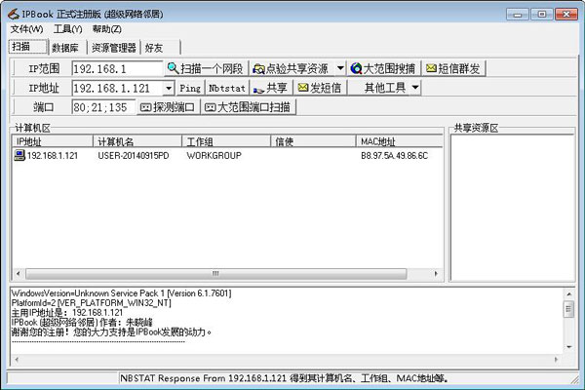Viewport: 585px width, 390px height.
Task: Click the scan one network segment button
Action: [205, 68]
